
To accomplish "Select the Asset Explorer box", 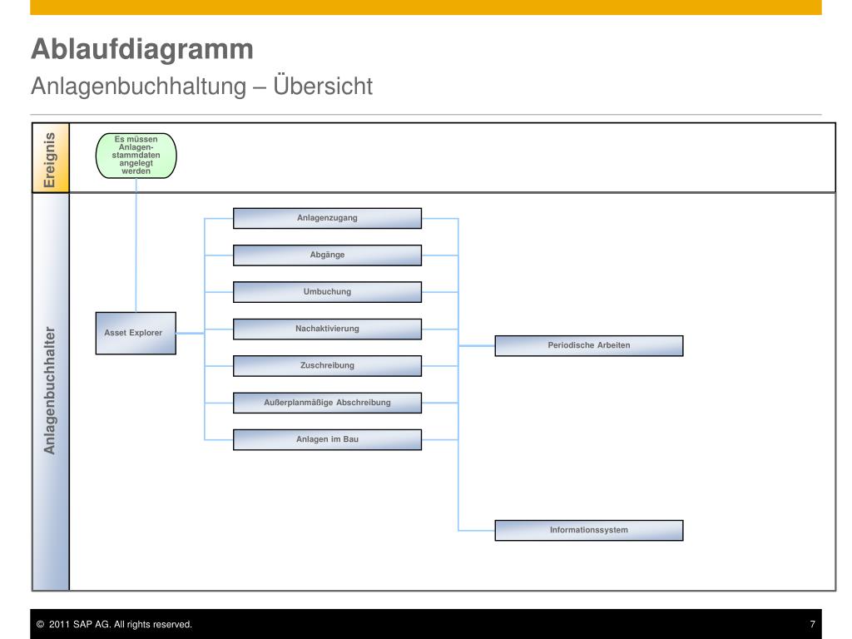I will (136, 333).
